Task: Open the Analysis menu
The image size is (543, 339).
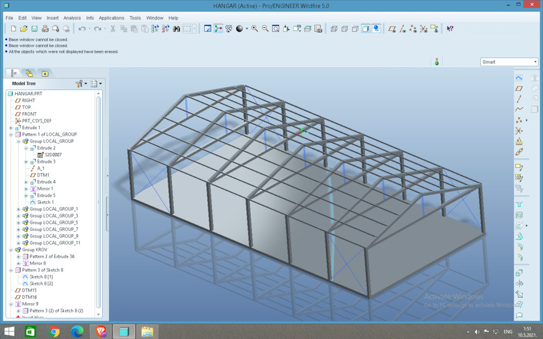Action: click(72, 18)
